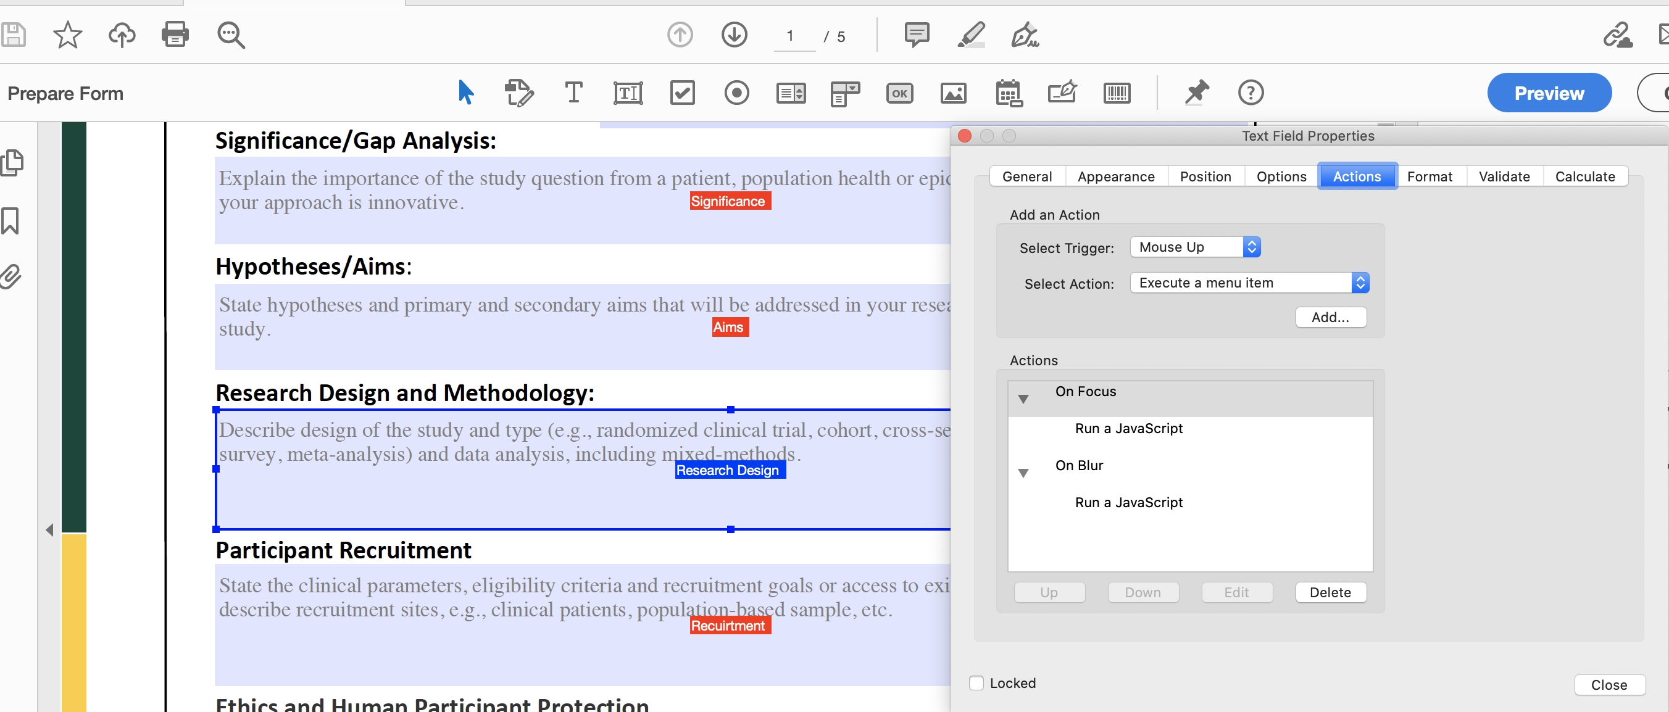Delete the selected action
The image size is (1669, 712).
pyautogui.click(x=1330, y=592)
